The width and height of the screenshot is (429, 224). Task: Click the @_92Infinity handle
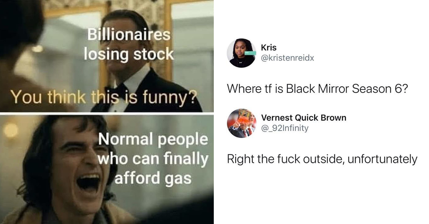(x=285, y=128)
